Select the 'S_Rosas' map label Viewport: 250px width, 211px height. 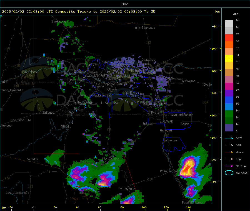point(112,90)
